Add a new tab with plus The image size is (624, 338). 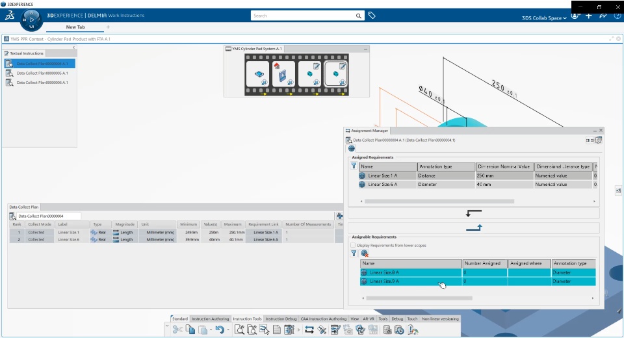(108, 27)
